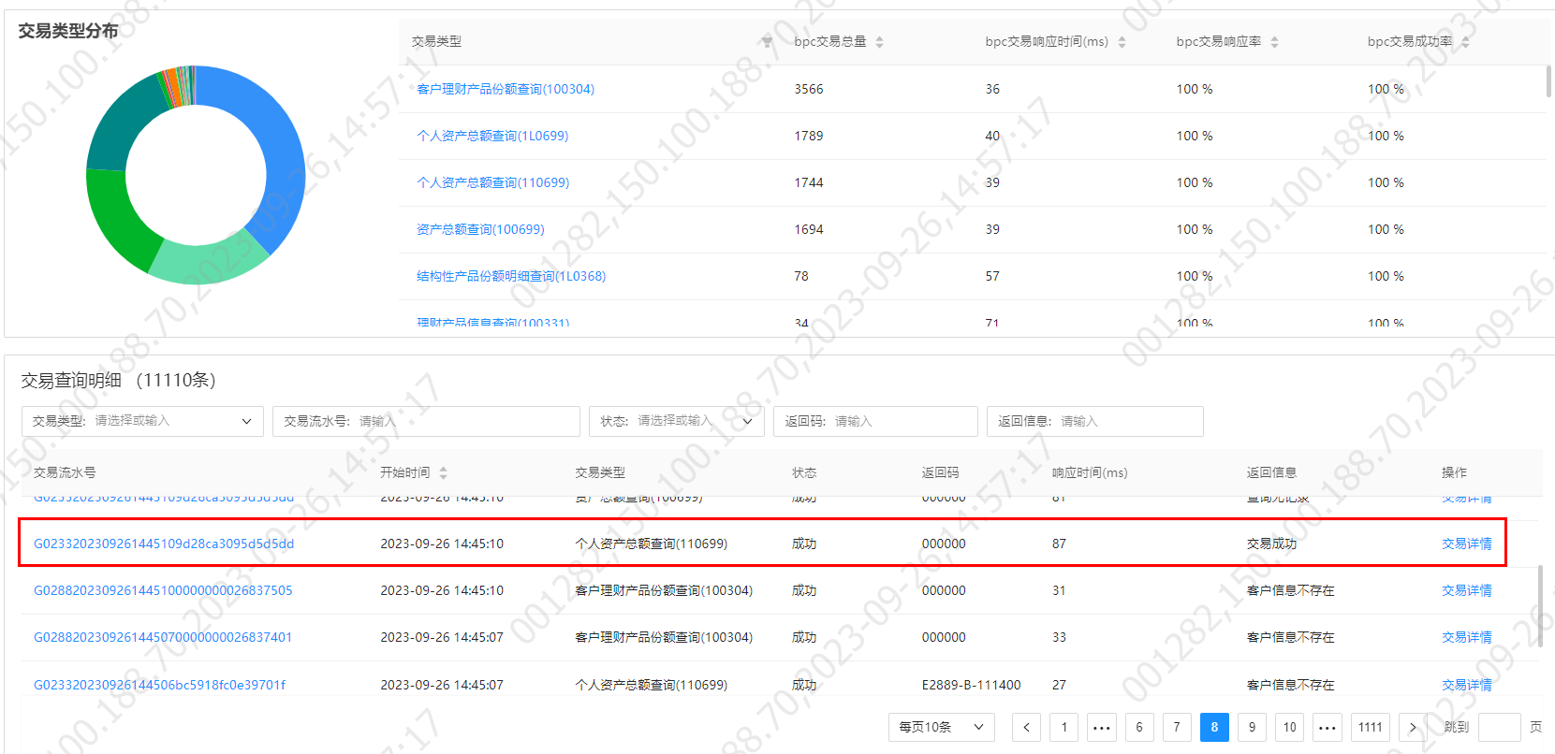This screenshot has width=1555, height=754.
Task: Click the 响应时间(ms) column header
Action: point(1089,473)
